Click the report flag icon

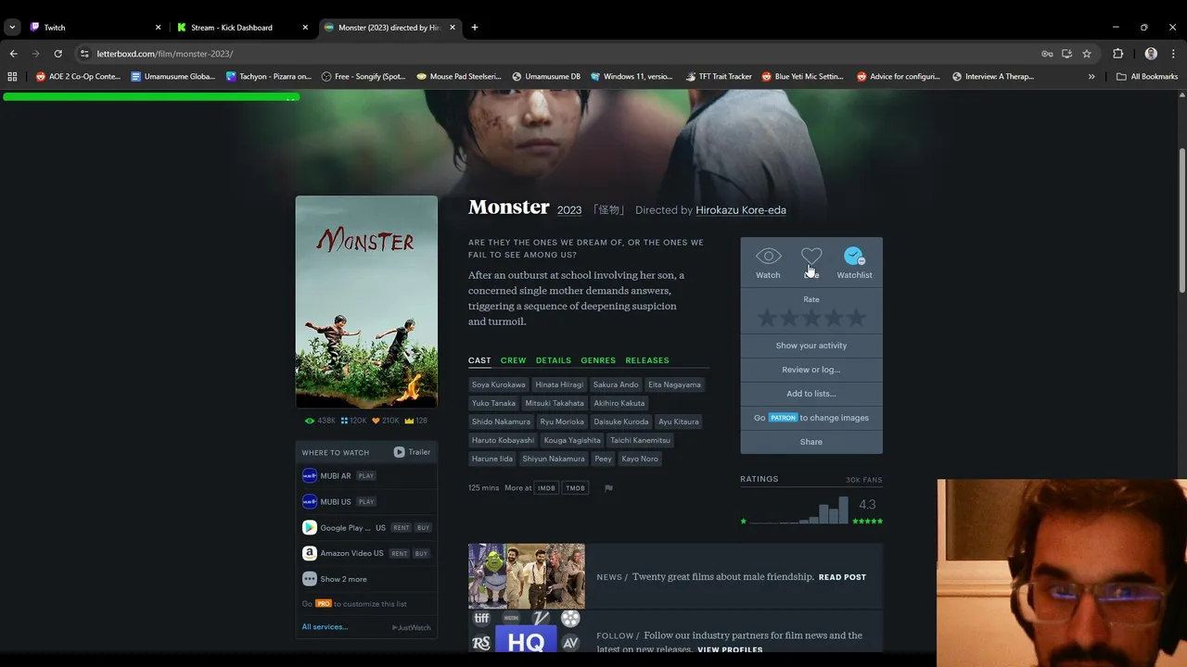tap(608, 488)
